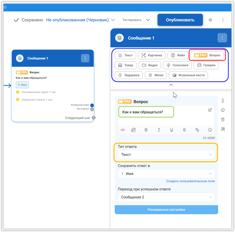Image resolution: width=235 pixels, height=232 pixels.
Task: Open Не опубликованная (Черновик) version dropdown
Action: tap(81, 20)
